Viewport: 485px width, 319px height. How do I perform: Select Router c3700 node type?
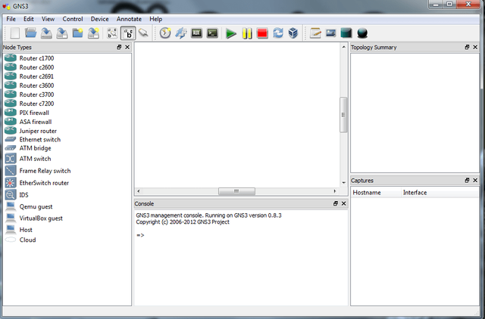point(30,94)
